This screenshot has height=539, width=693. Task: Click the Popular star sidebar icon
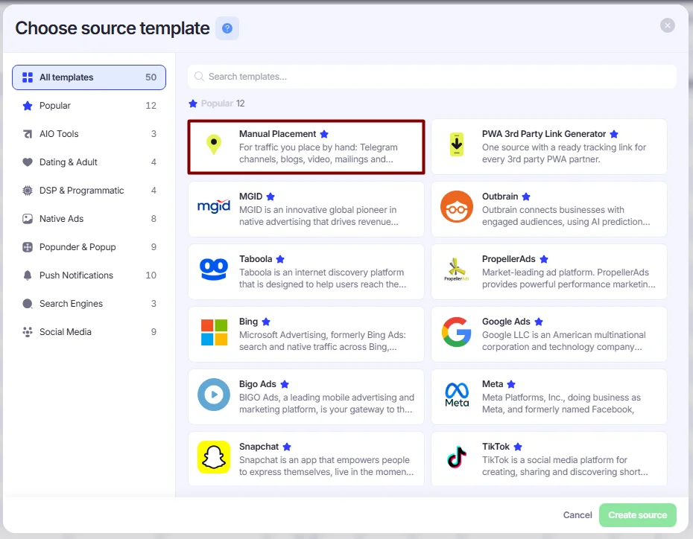[x=28, y=106]
